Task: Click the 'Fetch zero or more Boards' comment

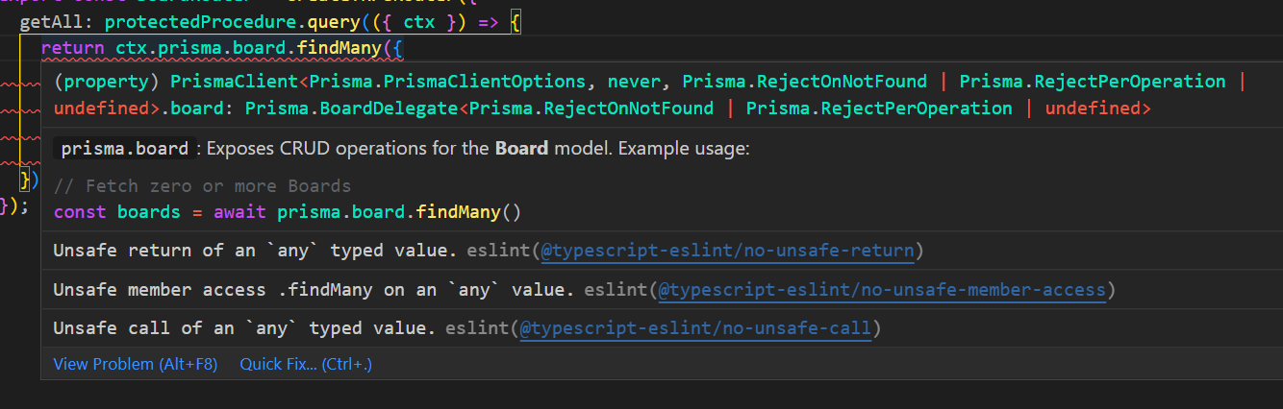Action: click(x=202, y=185)
